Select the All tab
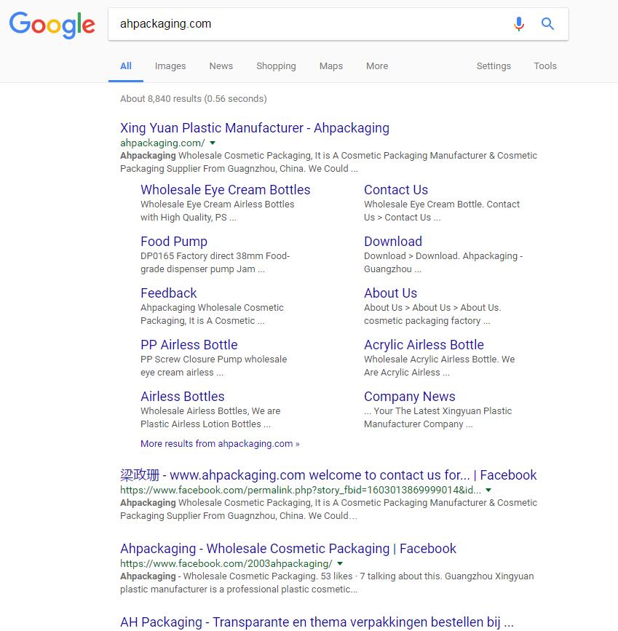618x631 pixels. (x=126, y=66)
